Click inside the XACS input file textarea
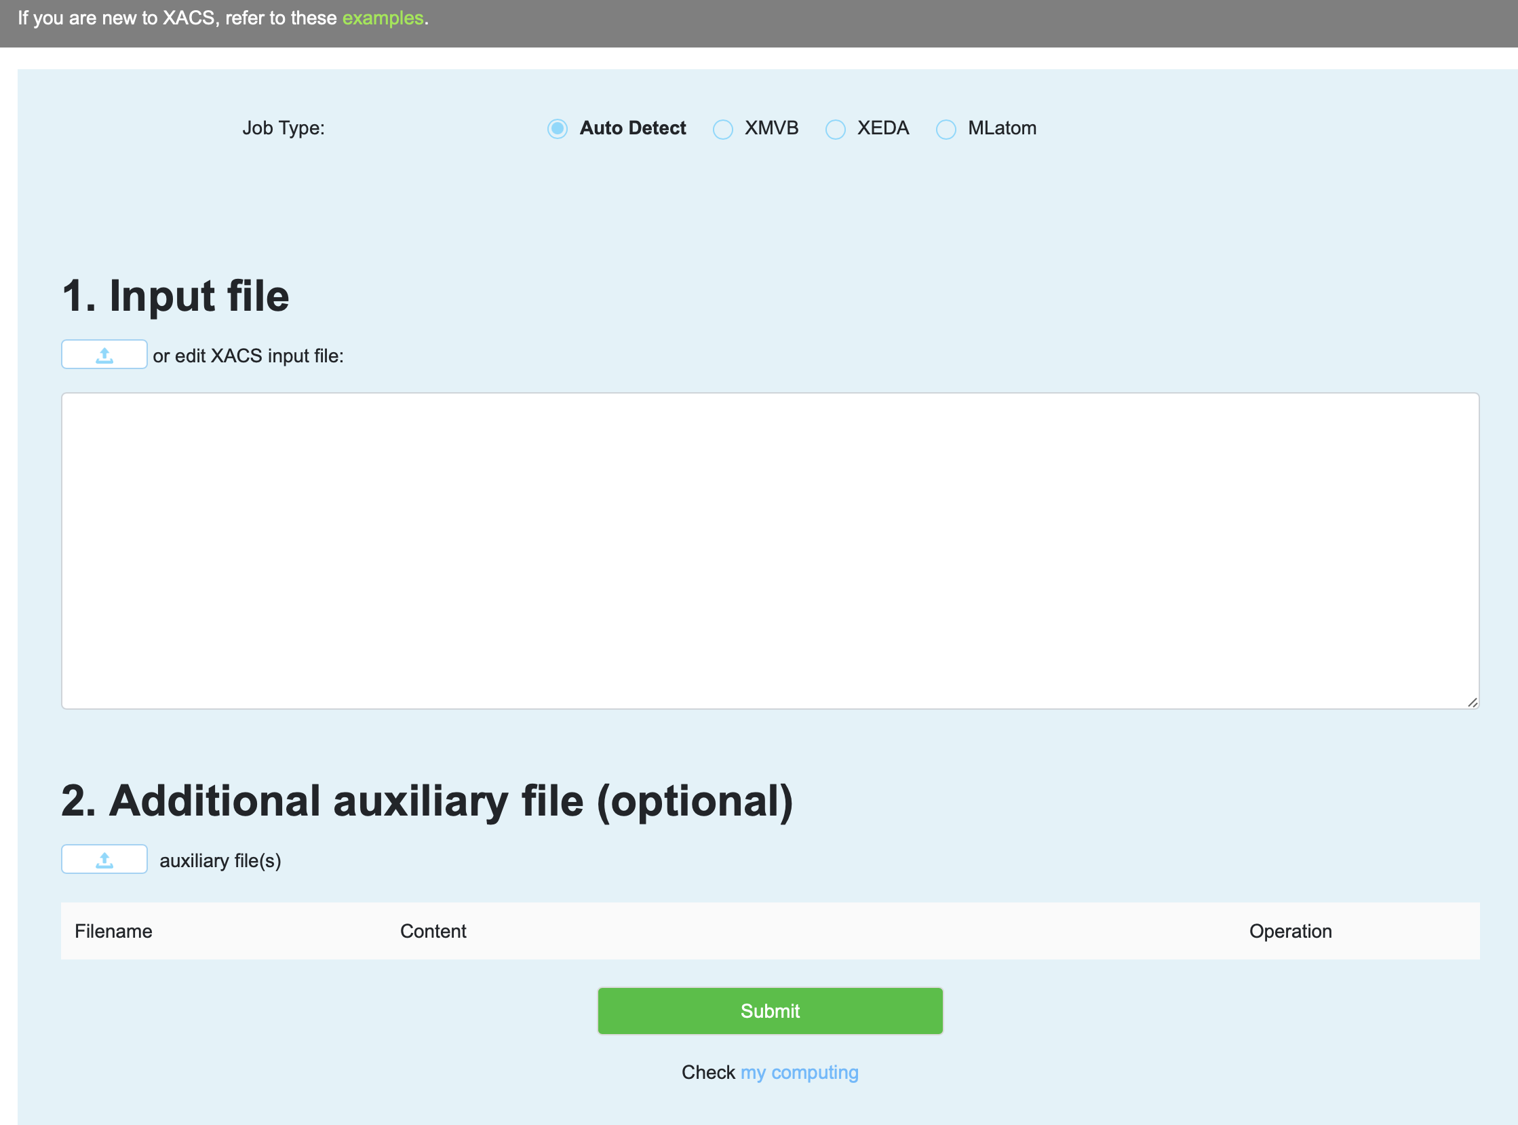 [x=769, y=550]
